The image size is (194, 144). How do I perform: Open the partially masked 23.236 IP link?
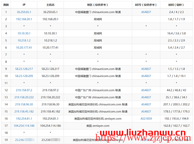tap(25, 140)
